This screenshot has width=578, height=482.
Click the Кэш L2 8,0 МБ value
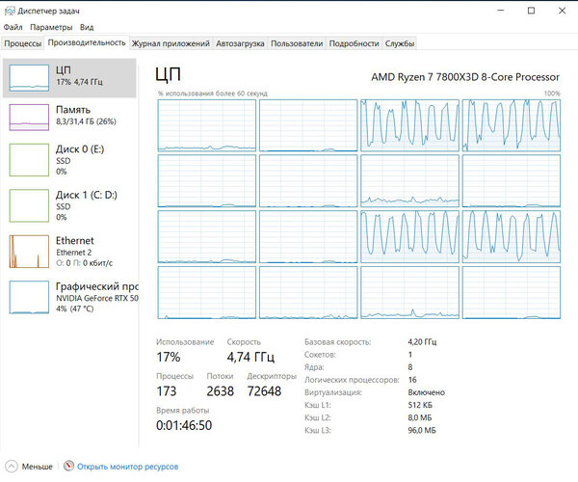(420, 417)
